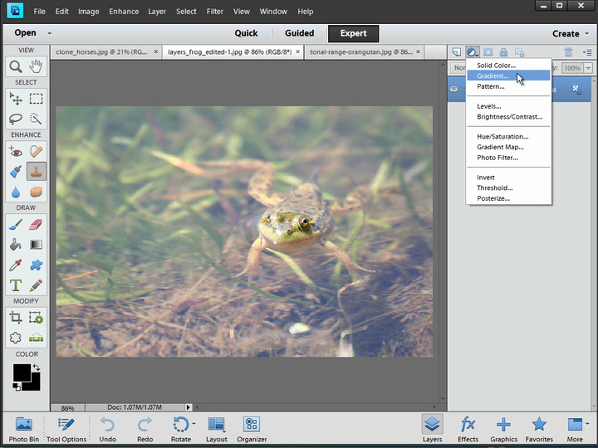Viewport: 598px width, 448px height.
Task: Select the Horizontal Type tool
Action: point(16,285)
